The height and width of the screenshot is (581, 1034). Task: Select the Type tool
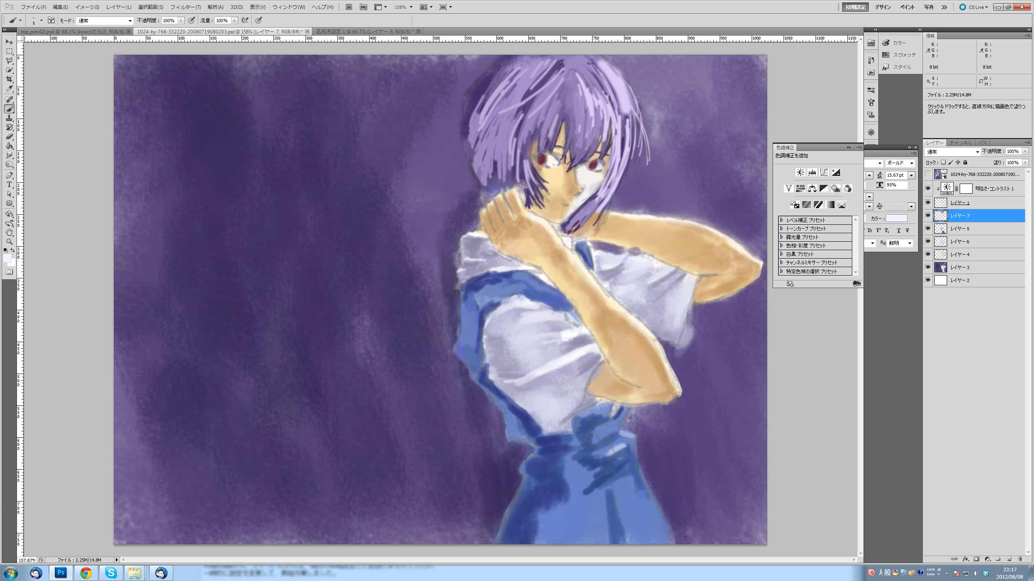click(x=9, y=184)
